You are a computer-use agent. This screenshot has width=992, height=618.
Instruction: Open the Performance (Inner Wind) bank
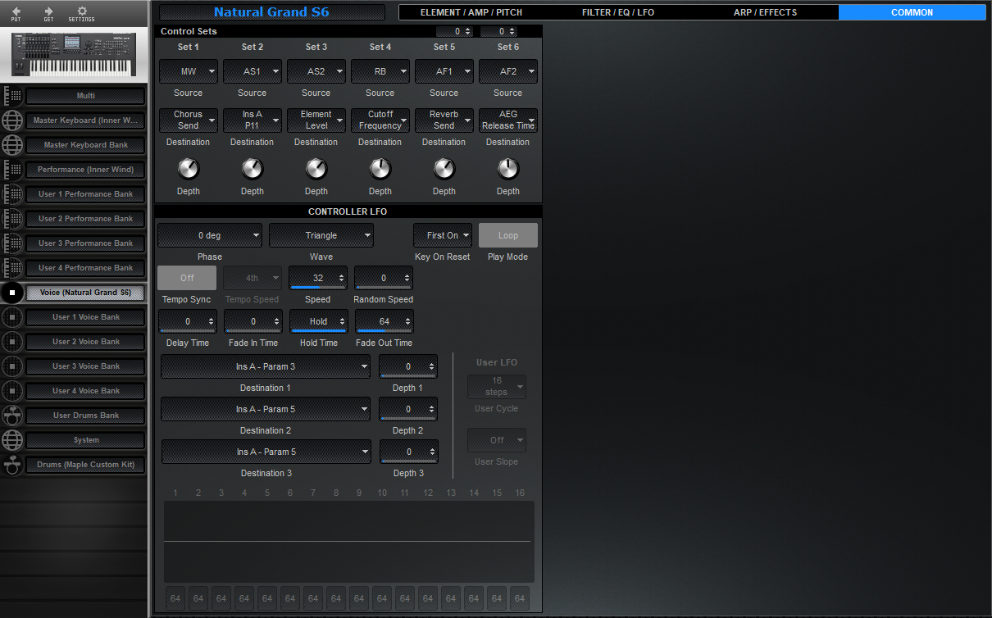click(x=84, y=170)
